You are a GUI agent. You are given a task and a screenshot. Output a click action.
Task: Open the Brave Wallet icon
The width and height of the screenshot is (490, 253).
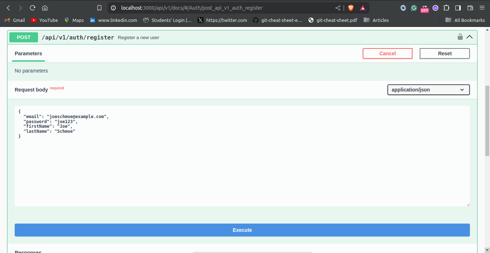click(x=470, y=8)
